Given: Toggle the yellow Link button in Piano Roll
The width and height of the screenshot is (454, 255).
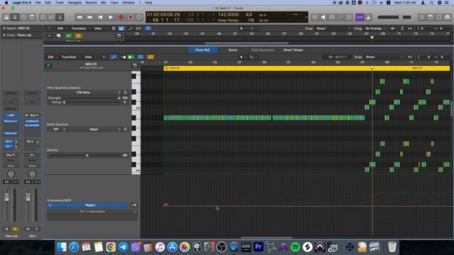Looking at the screenshot, I should [x=150, y=57].
